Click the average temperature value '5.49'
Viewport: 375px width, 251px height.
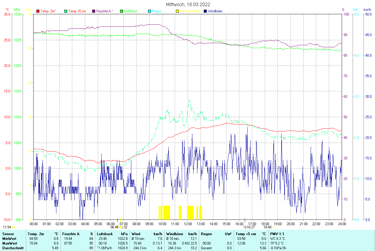point(55,248)
